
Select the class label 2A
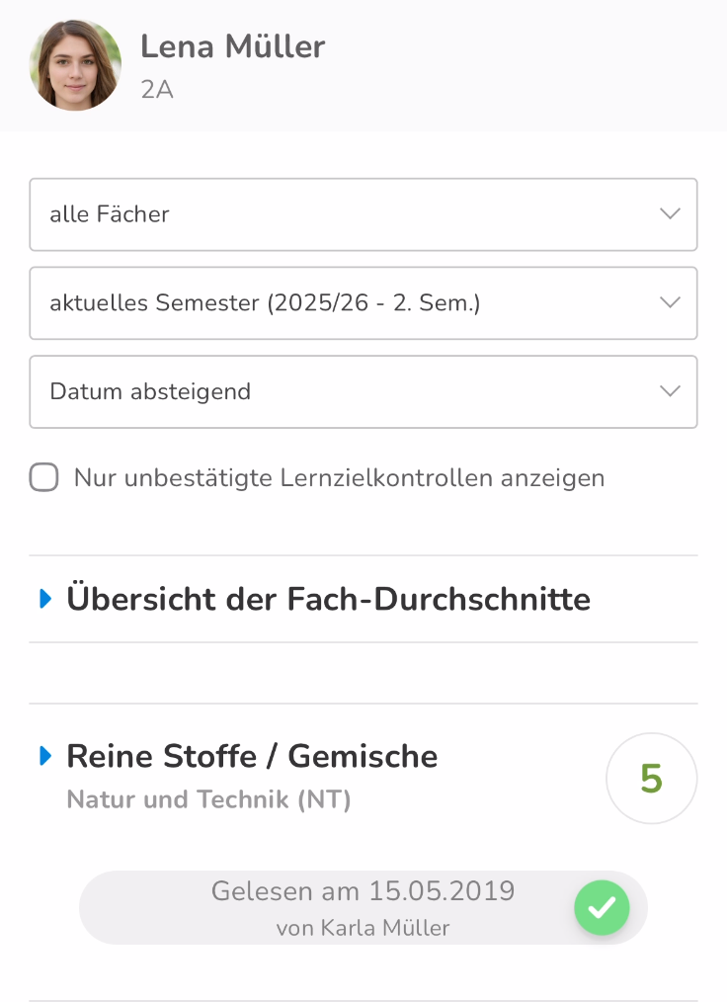tap(157, 90)
